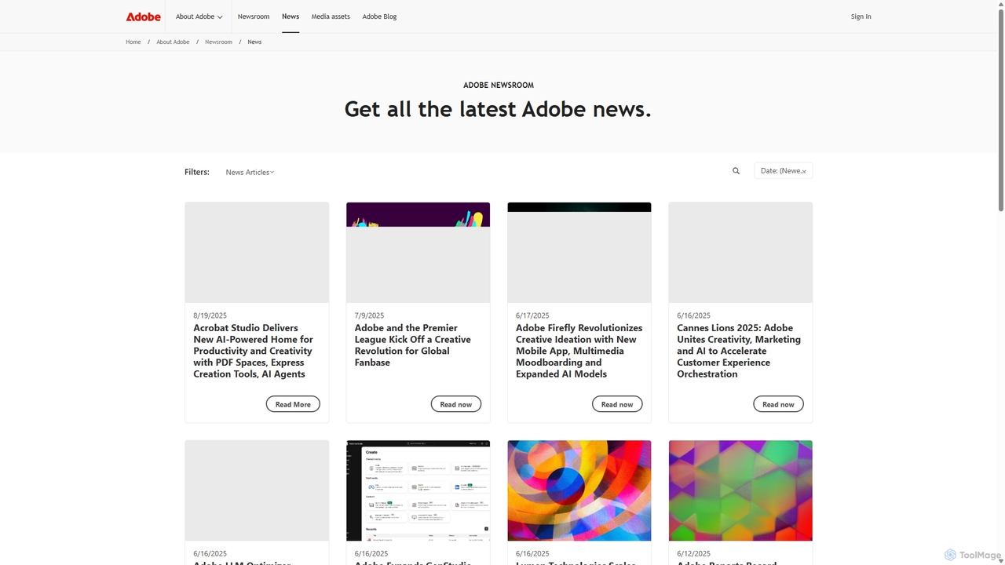Click Read now on Adobe Firefly article
The width and height of the screenshot is (1005, 565).
coord(617,404)
